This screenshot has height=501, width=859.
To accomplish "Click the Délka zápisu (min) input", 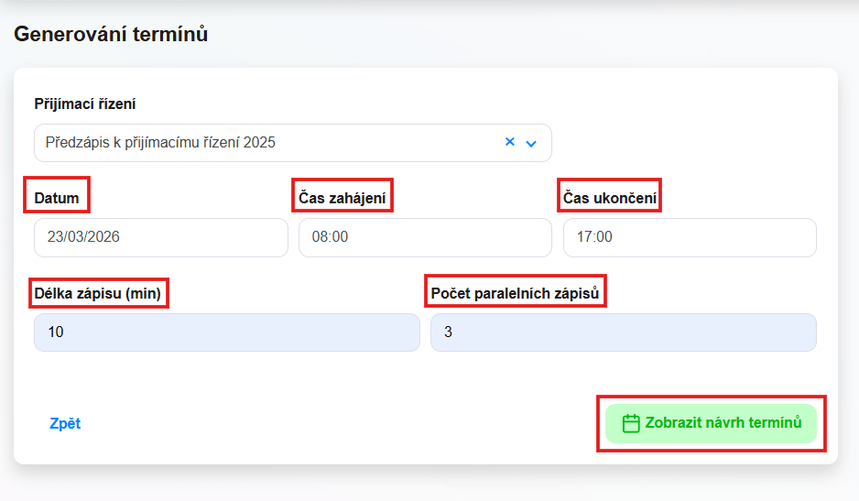I will click(x=226, y=332).
